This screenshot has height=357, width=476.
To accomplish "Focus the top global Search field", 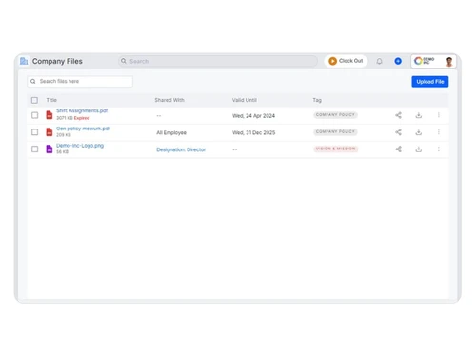I will click(x=218, y=61).
